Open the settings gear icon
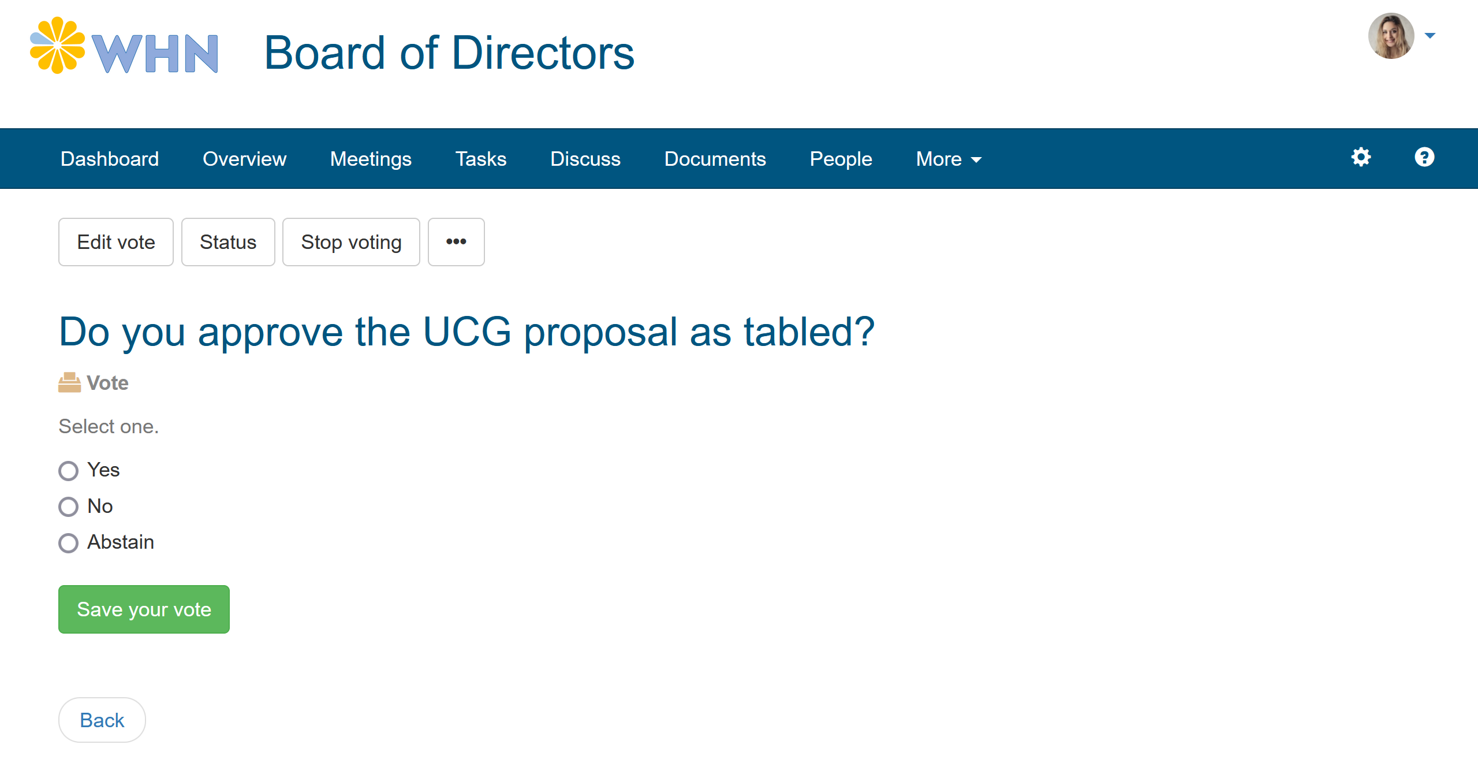 pyautogui.click(x=1361, y=157)
